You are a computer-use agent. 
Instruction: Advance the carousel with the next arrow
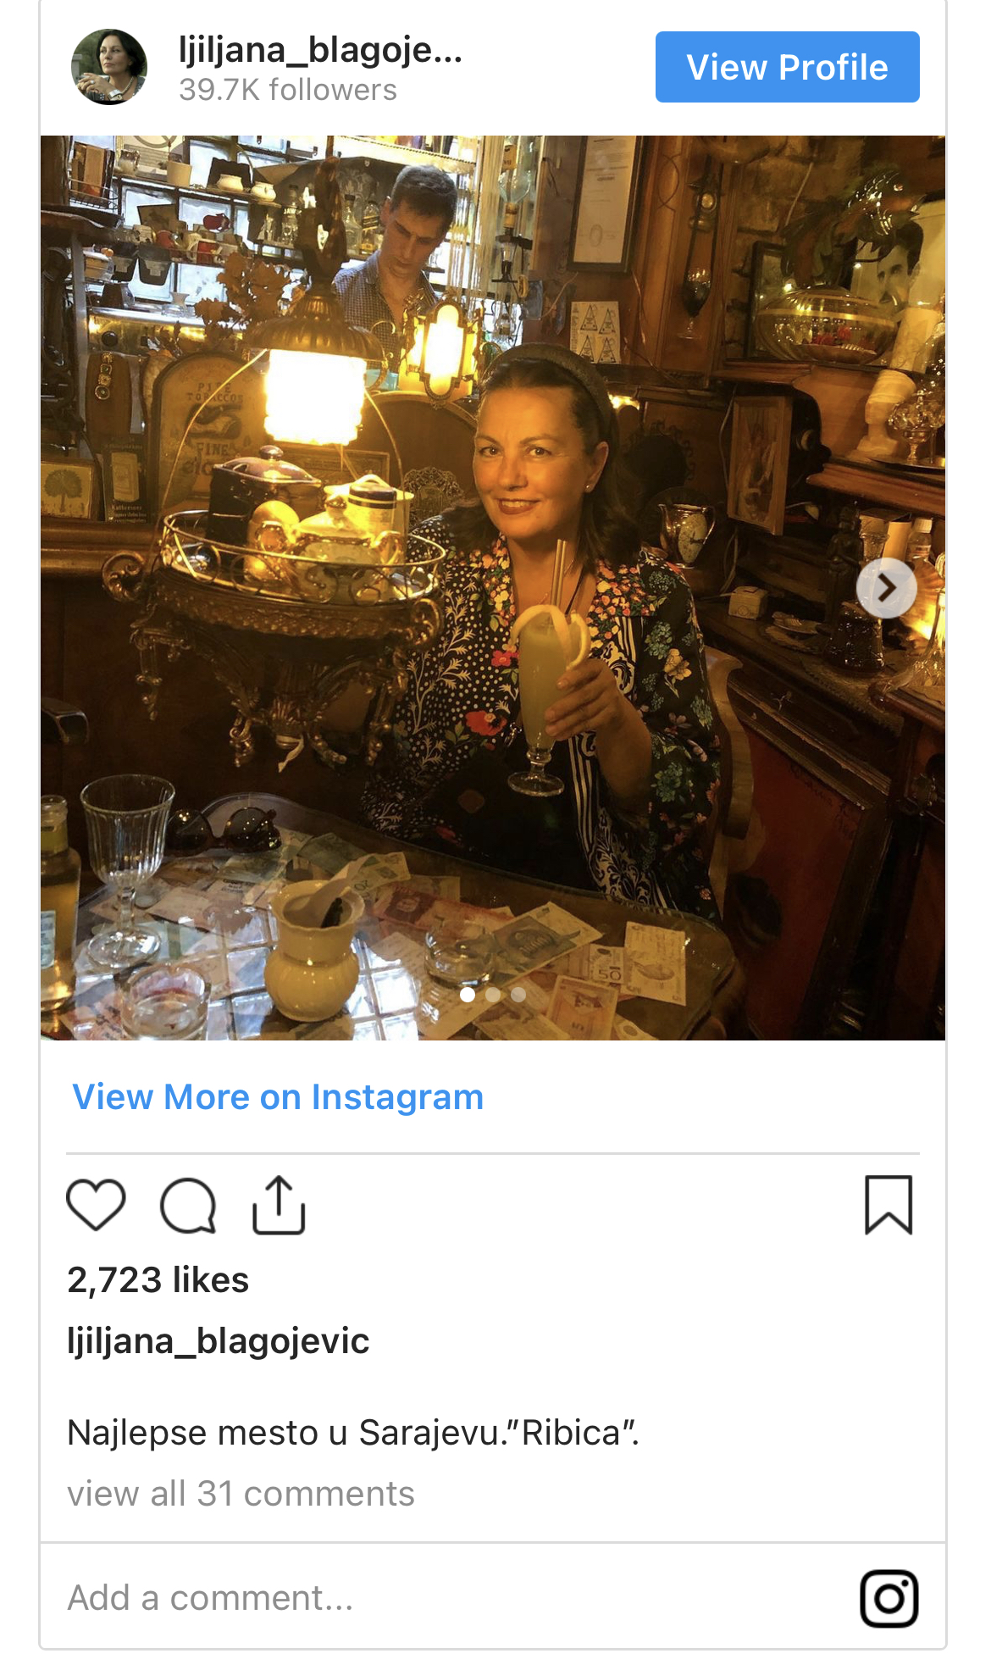tap(886, 587)
